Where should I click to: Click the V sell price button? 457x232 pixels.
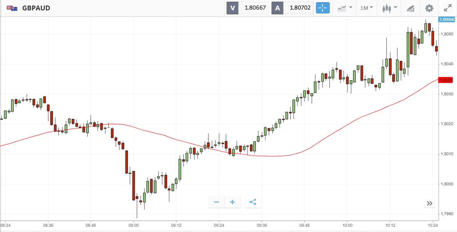232,8
